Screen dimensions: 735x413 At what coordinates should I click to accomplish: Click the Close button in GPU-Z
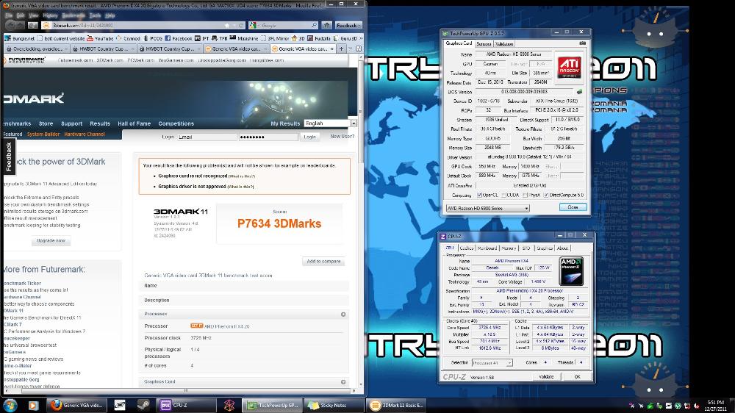click(x=573, y=206)
